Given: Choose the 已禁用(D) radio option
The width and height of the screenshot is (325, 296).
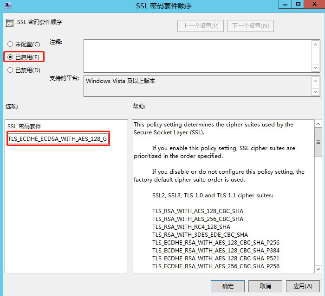Looking at the screenshot, I should click(x=10, y=70).
